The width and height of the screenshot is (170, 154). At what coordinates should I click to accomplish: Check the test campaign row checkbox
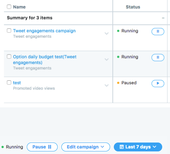point(9,83)
